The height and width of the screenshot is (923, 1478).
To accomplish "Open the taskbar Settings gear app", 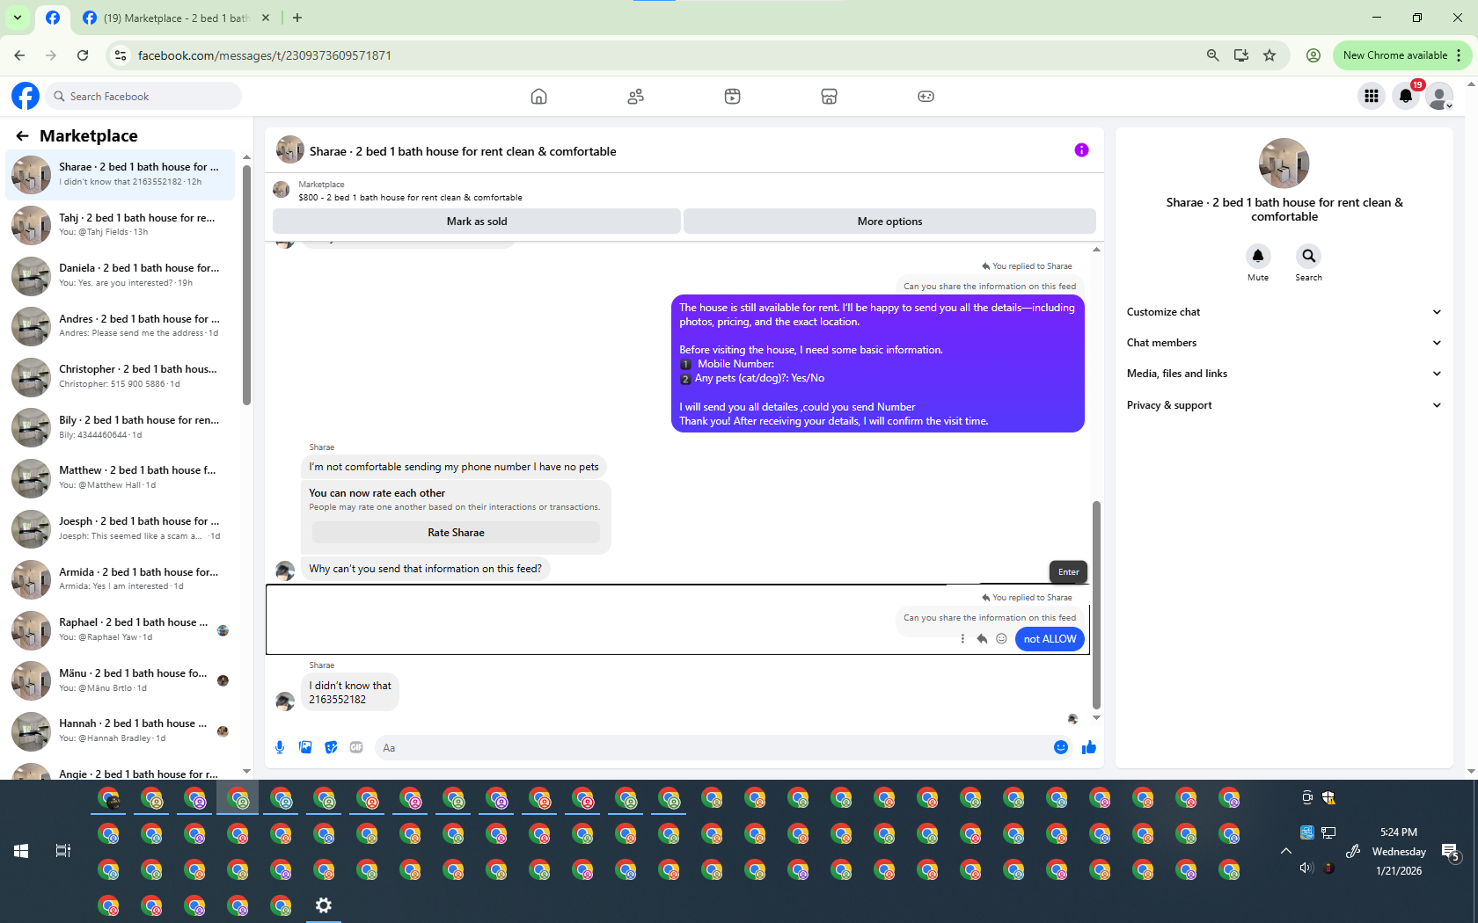I will (324, 905).
